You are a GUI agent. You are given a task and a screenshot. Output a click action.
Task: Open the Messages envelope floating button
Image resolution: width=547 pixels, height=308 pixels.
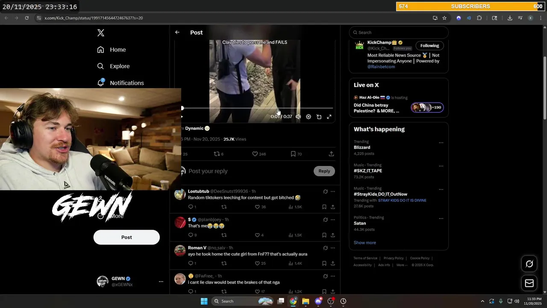point(529,283)
